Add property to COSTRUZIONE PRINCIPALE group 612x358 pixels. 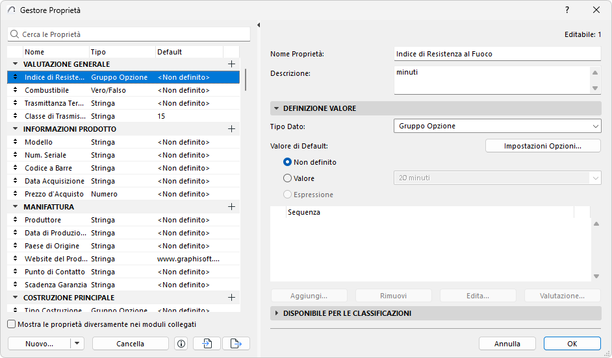(x=231, y=298)
